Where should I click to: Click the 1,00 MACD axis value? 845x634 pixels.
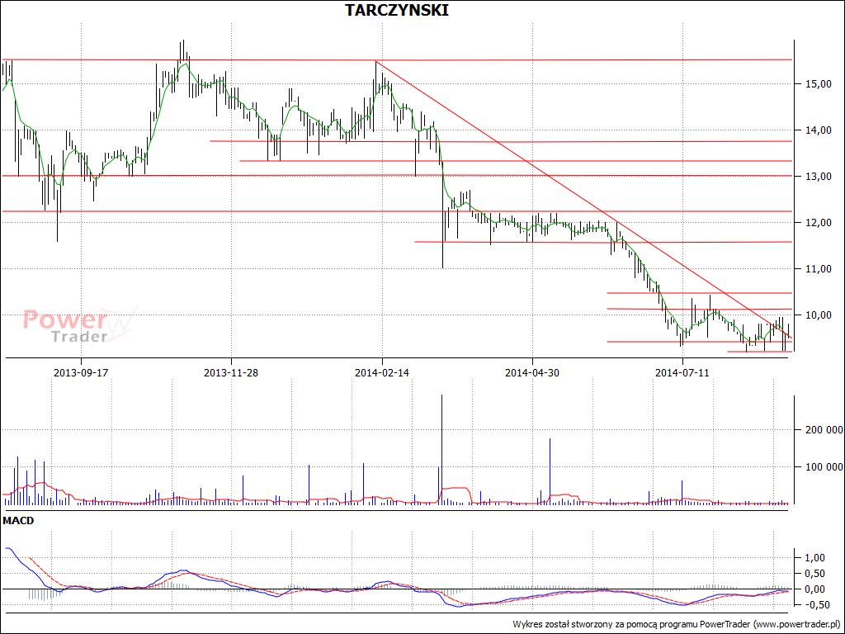[814, 558]
